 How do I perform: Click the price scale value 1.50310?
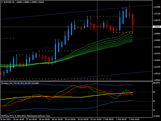pyautogui.click(x=157, y=74)
